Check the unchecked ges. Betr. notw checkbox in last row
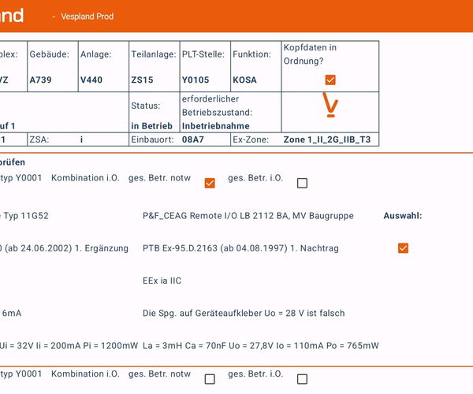Image resolution: width=473 pixels, height=394 pixels. (x=210, y=379)
